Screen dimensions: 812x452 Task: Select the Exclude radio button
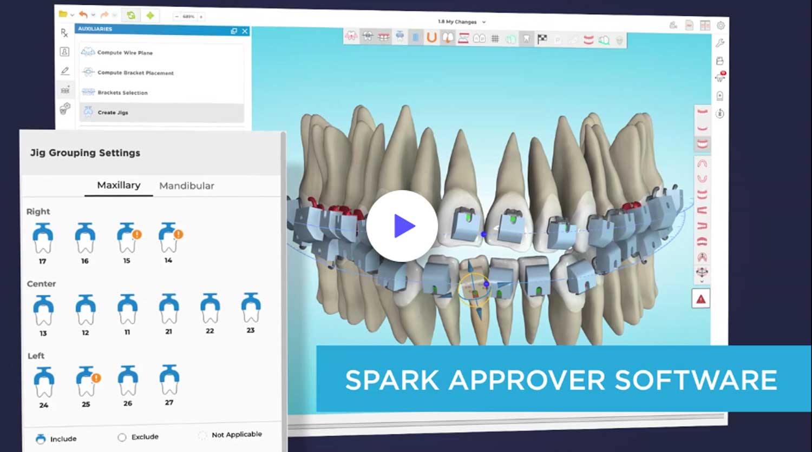coord(122,437)
